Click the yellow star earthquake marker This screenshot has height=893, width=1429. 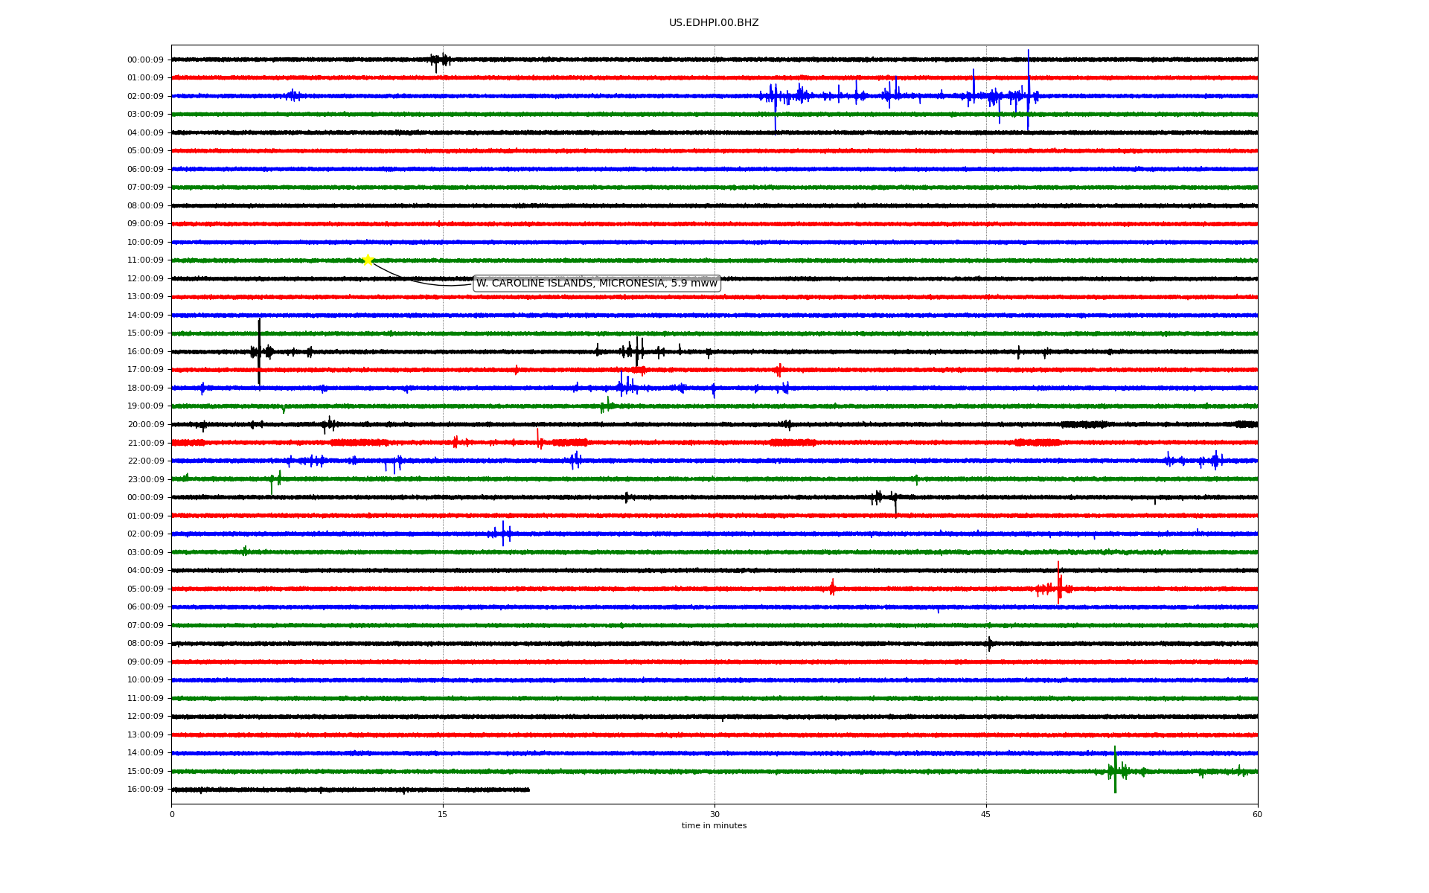point(368,260)
